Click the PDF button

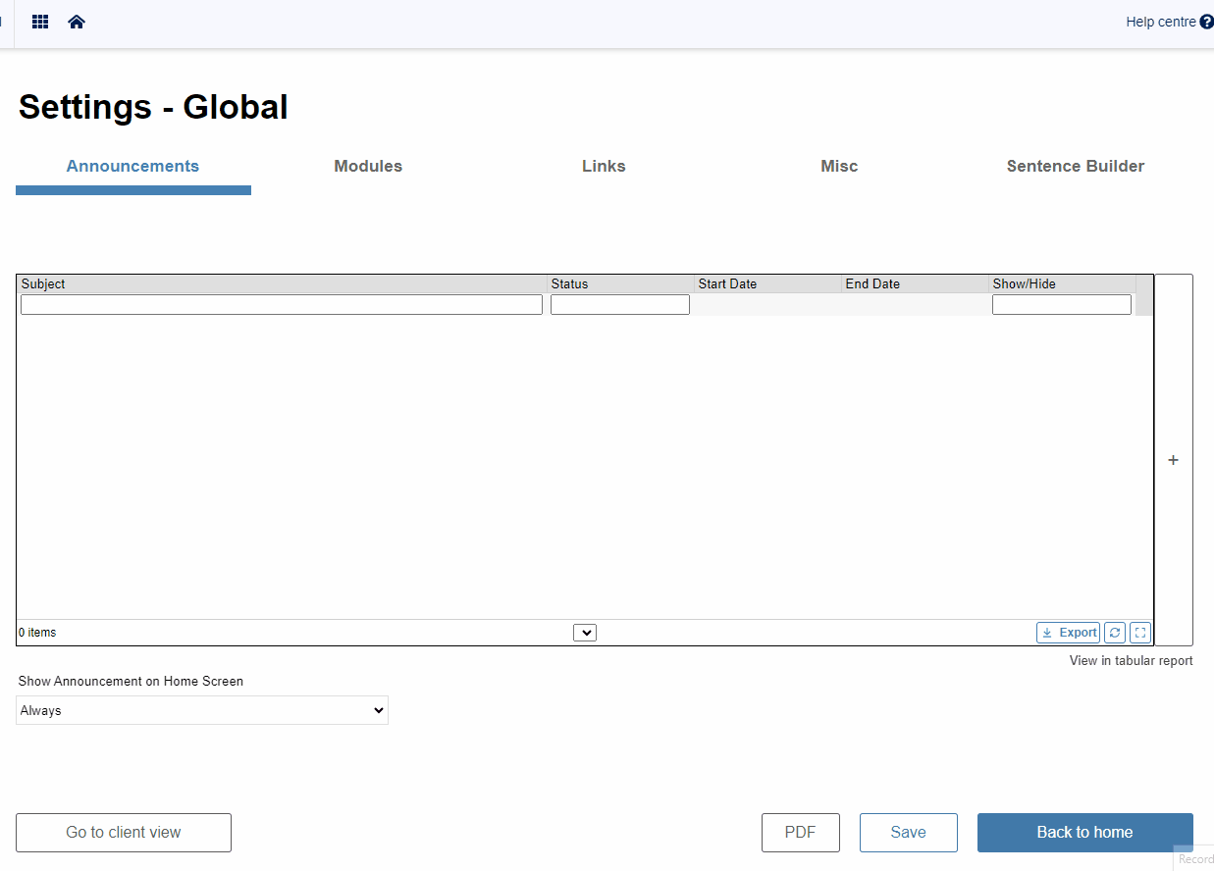click(x=801, y=833)
